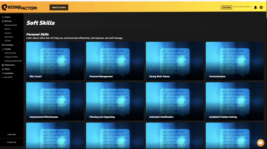This screenshot has height=149, width=267.
Task: Open Analytics label in sidebar
Action: [x=9, y=74]
